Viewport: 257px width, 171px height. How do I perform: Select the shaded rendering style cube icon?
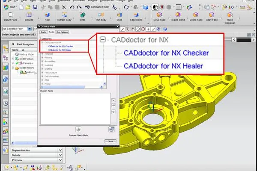145,7
